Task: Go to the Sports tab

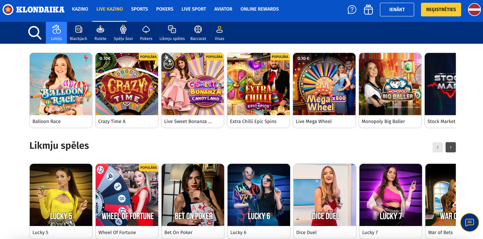Action: pos(139,9)
